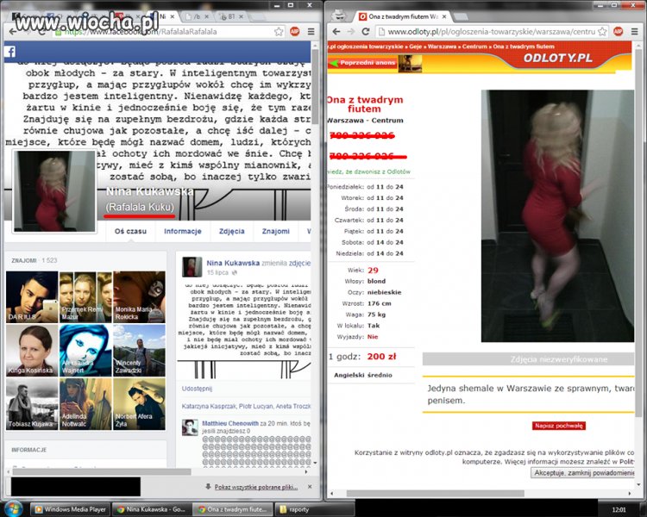Click the small post avatar next to Nina Kukawska
The height and width of the screenshot is (517, 647).
[192, 267]
